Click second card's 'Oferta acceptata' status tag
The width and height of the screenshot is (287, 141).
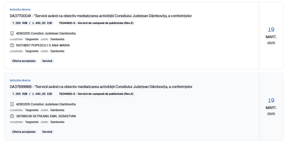[x=24, y=132]
